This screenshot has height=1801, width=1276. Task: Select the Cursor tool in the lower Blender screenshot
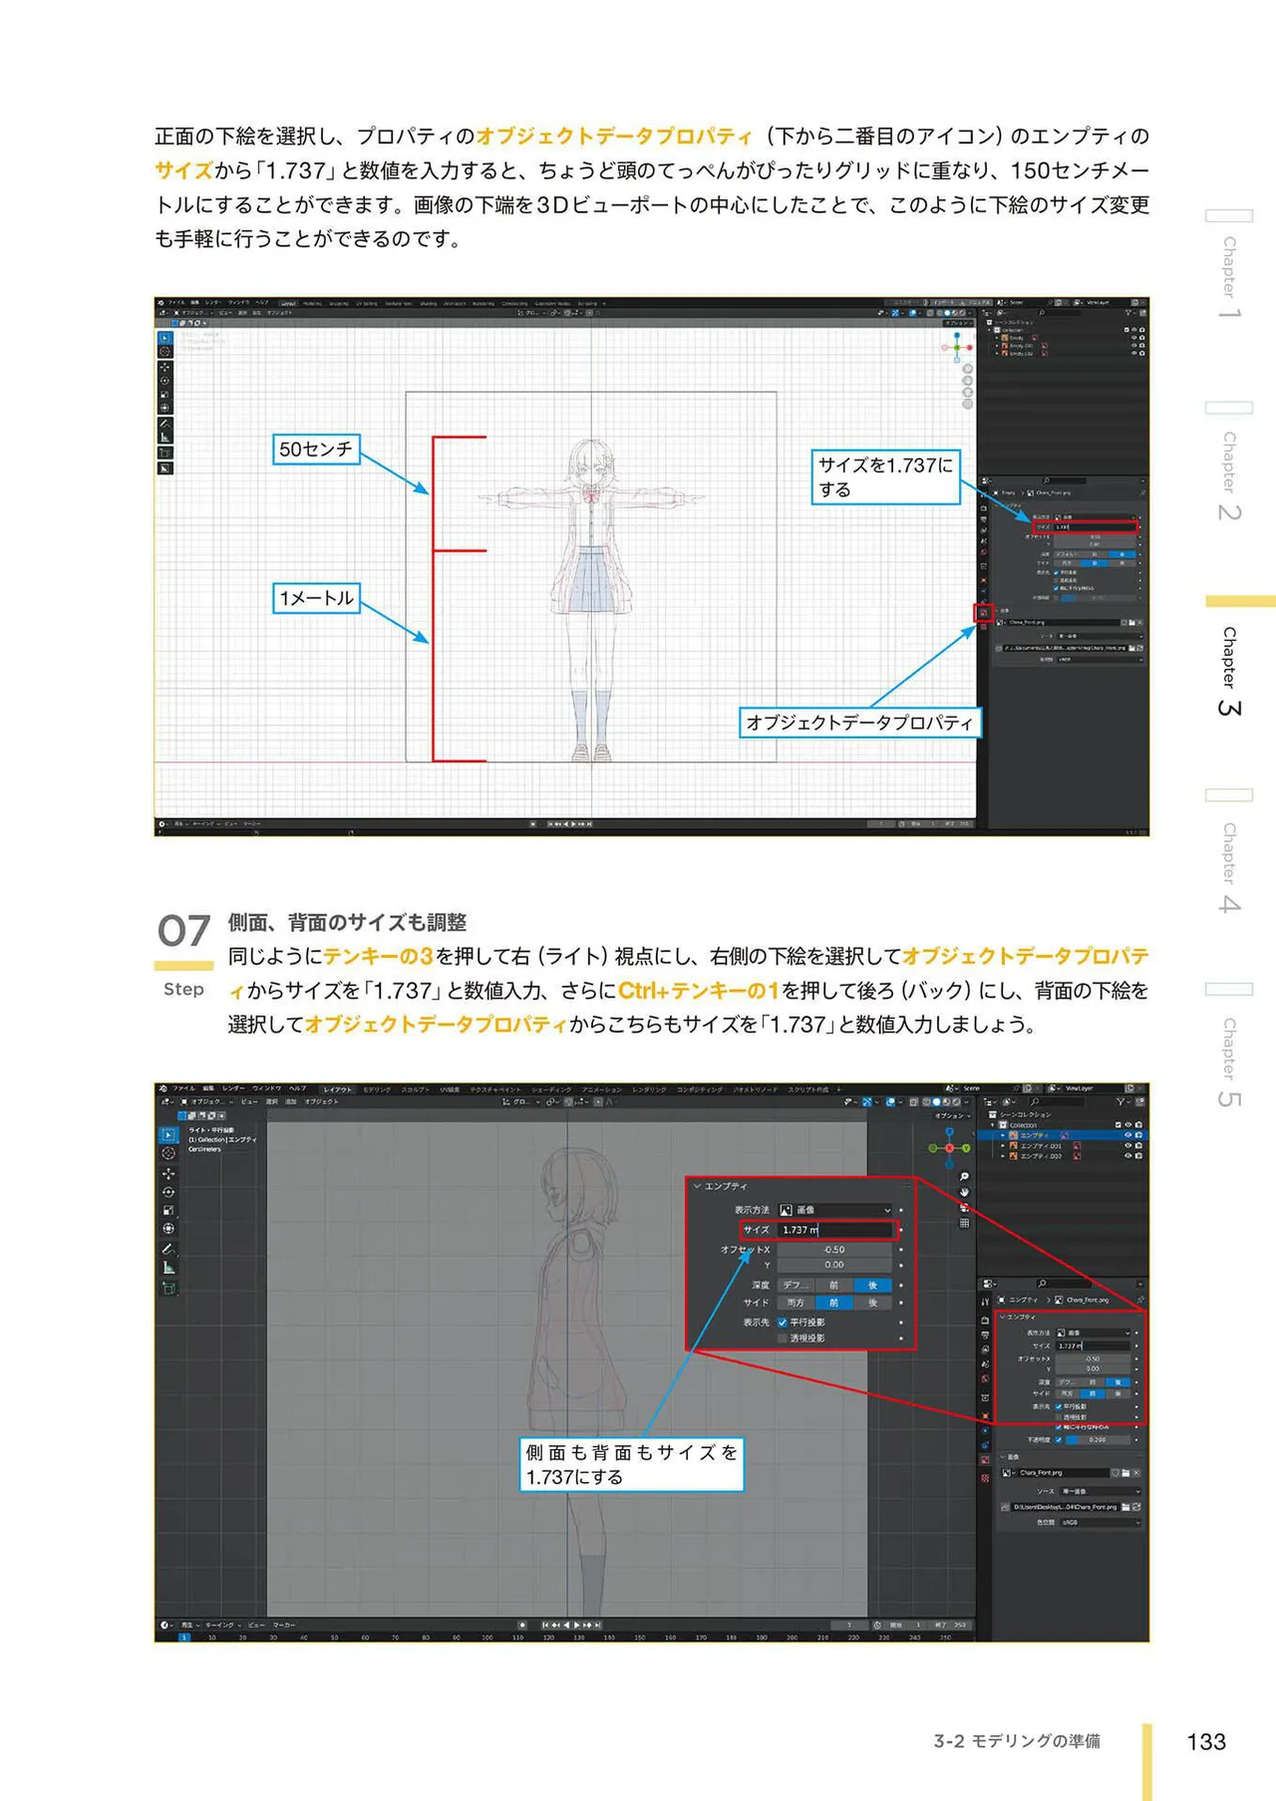(x=168, y=1153)
